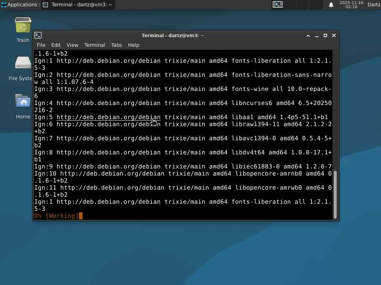Click the 'libaa1' package name text
The image size is (381, 285).
pos(243,117)
